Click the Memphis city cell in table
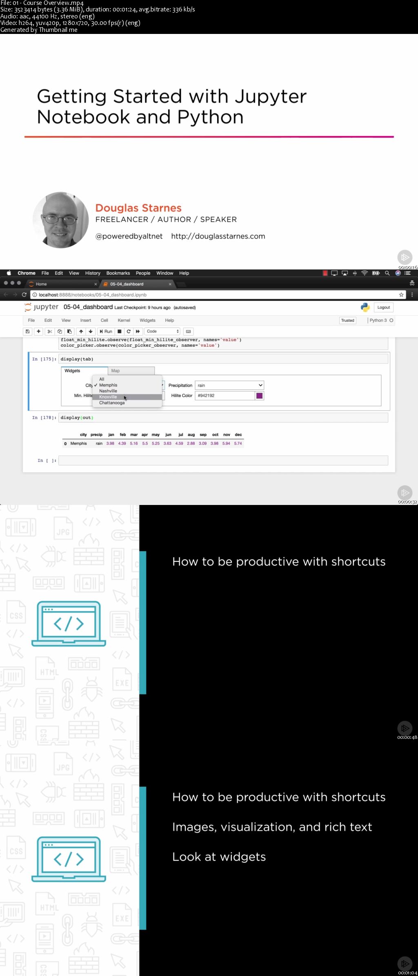 coord(78,443)
